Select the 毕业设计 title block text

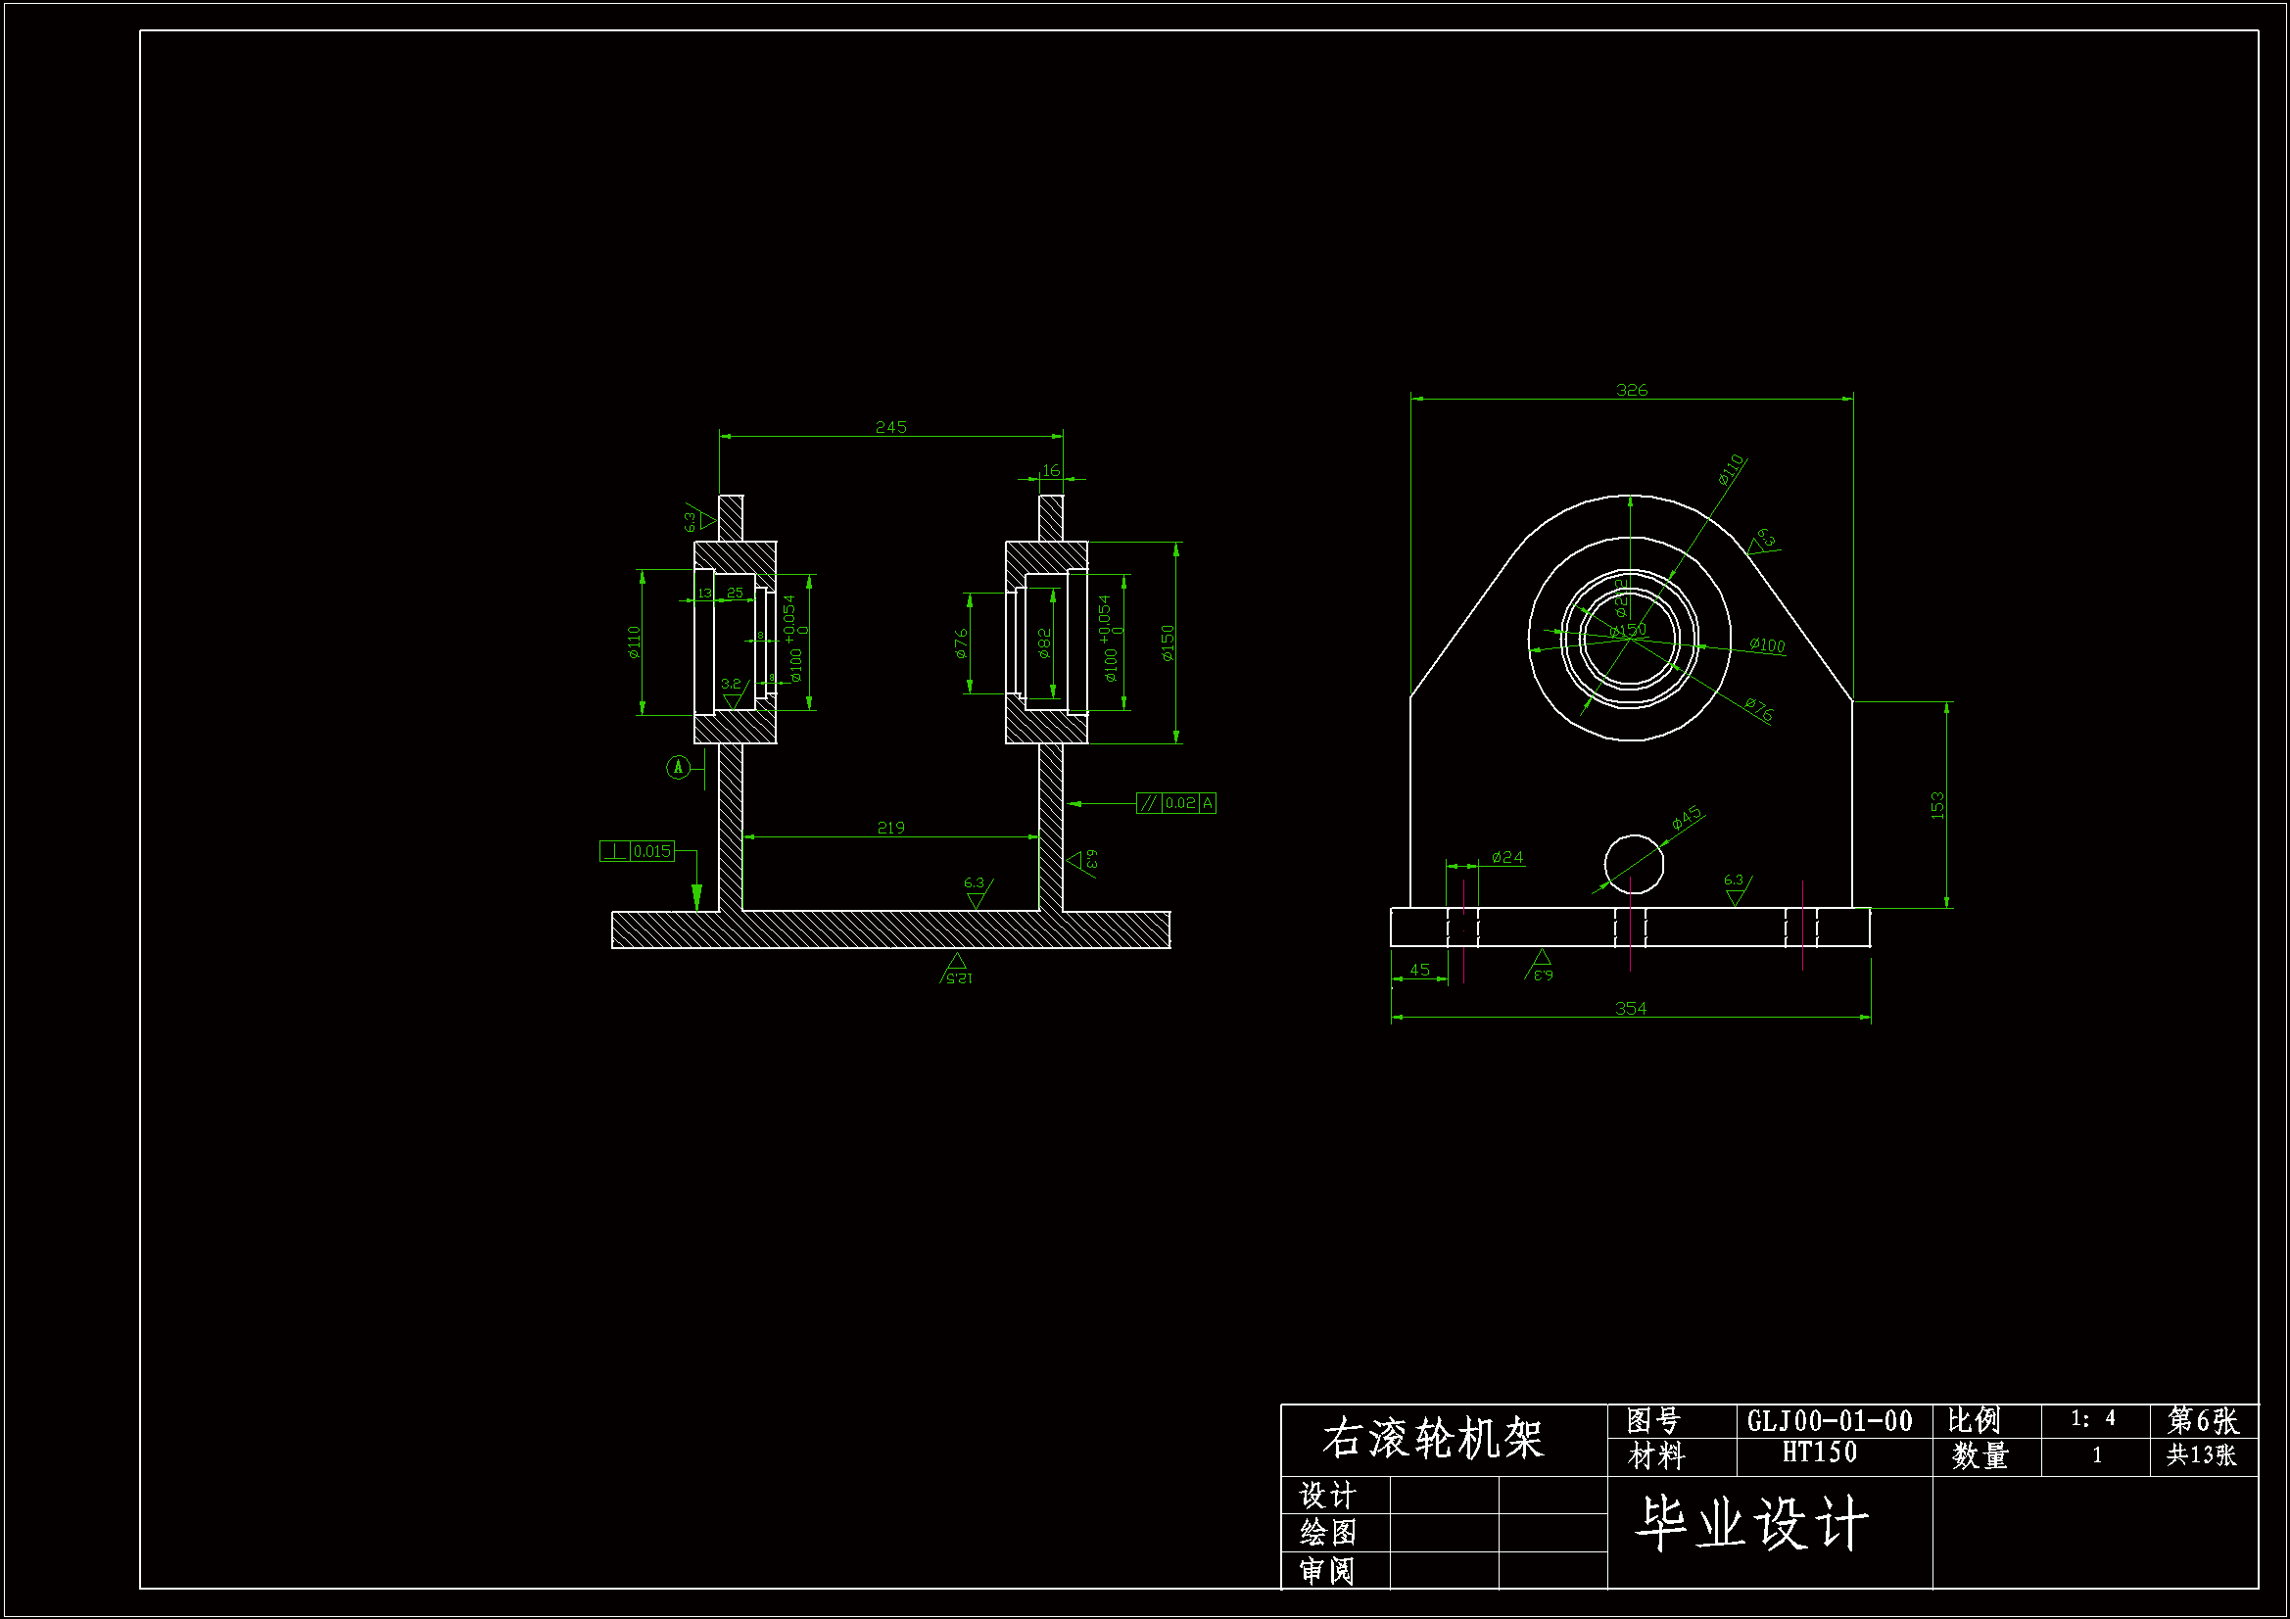coord(1751,1524)
